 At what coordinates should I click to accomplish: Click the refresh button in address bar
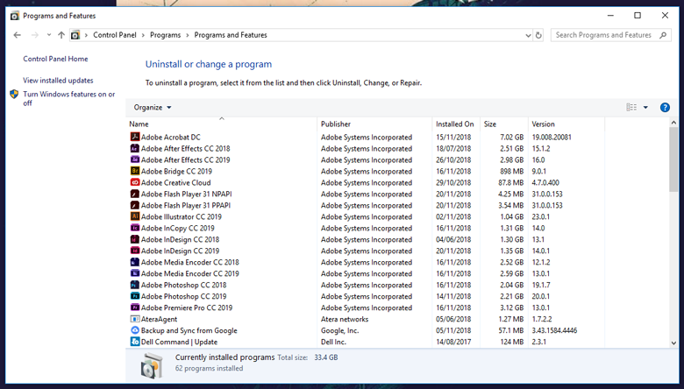coord(538,35)
